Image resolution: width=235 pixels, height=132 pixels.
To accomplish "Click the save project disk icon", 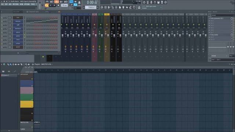I will [x=158, y=2].
